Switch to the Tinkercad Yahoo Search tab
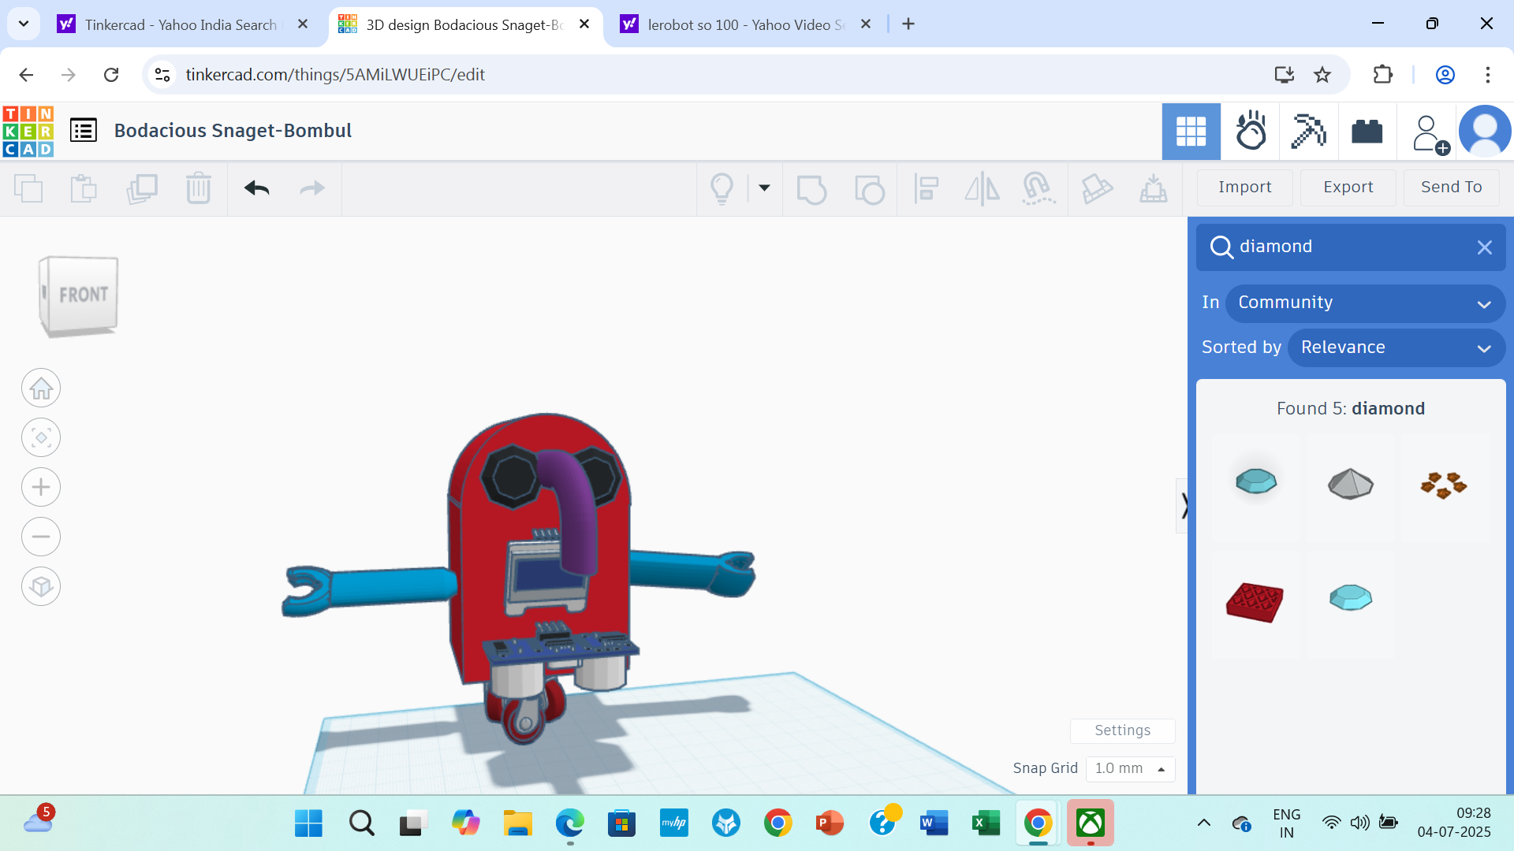 (181, 24)
